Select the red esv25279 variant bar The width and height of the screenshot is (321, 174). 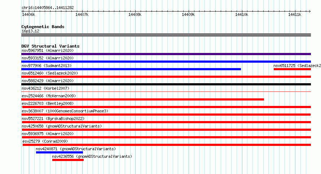(167, 145)
